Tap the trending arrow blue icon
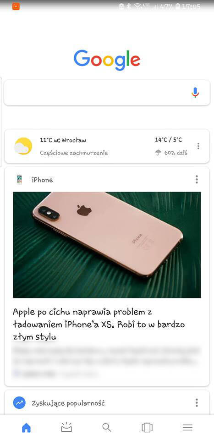The width and height of the screenshot is (214, 440). tap(19, 403)
